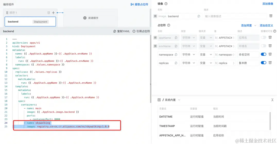Disable the replicas 部署时可改 switch

(x=264, y=63)
